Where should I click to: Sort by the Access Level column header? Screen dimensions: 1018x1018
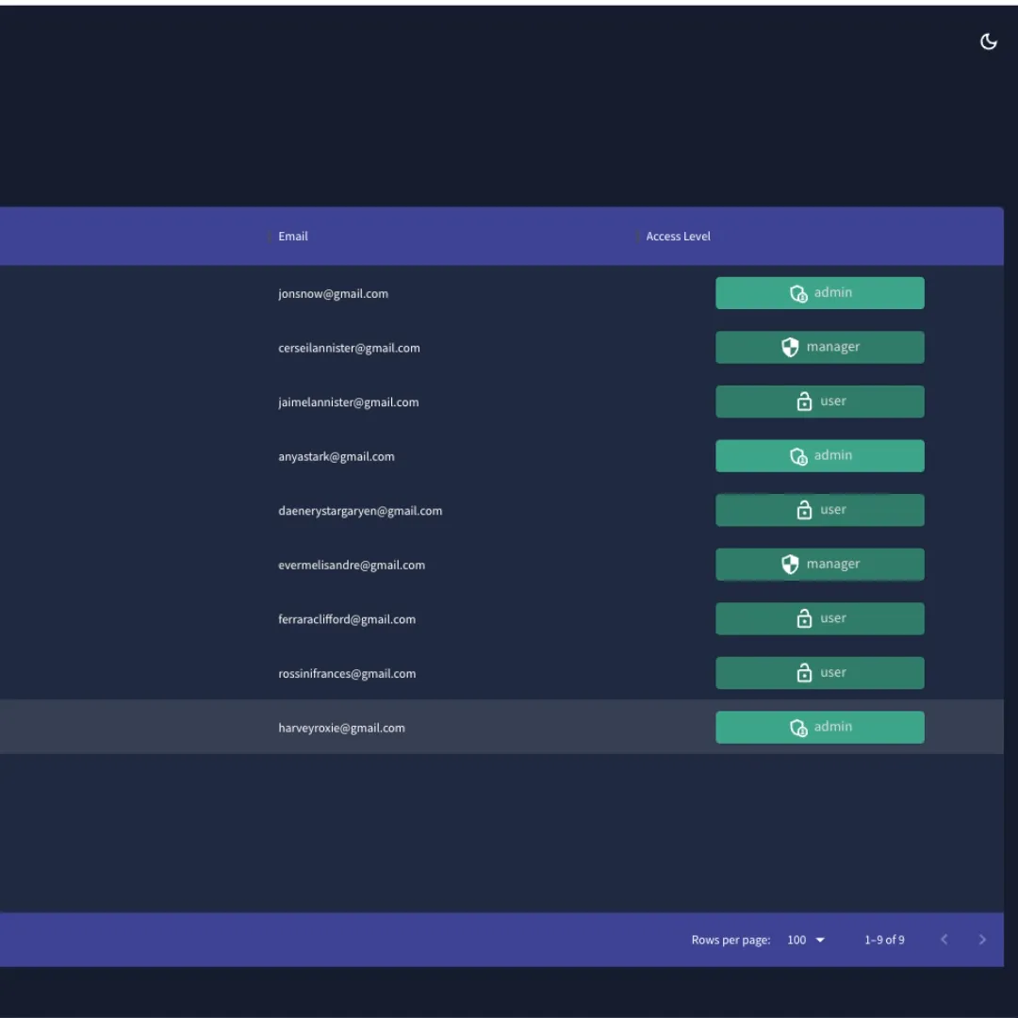(x=678, y=237)
